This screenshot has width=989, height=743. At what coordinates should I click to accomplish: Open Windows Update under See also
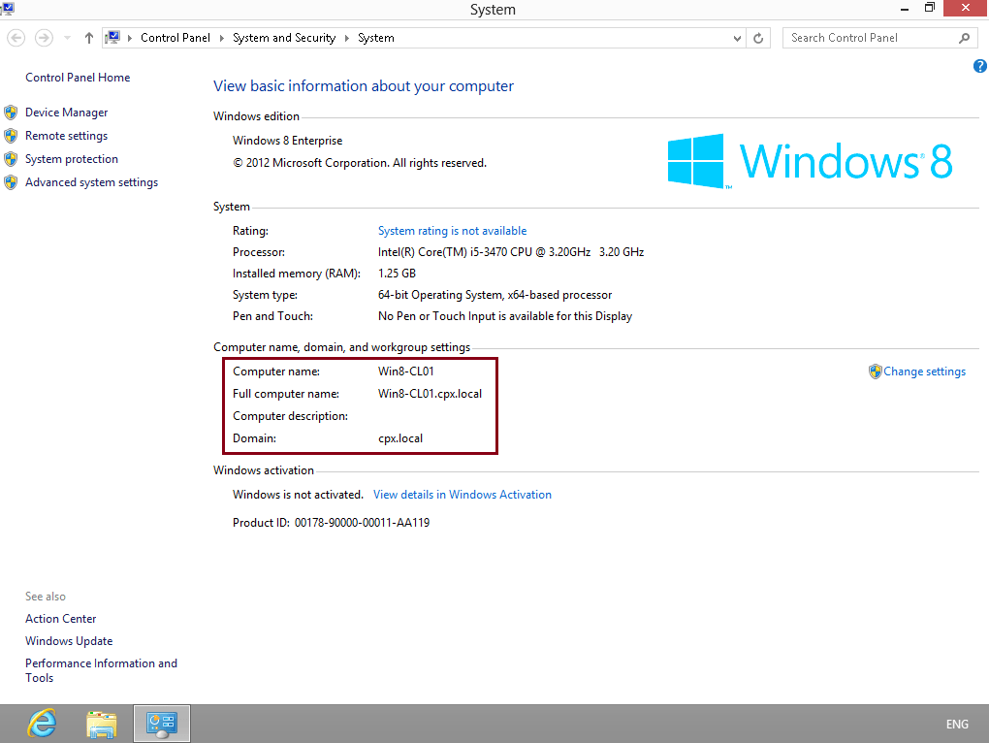point(69,641)
